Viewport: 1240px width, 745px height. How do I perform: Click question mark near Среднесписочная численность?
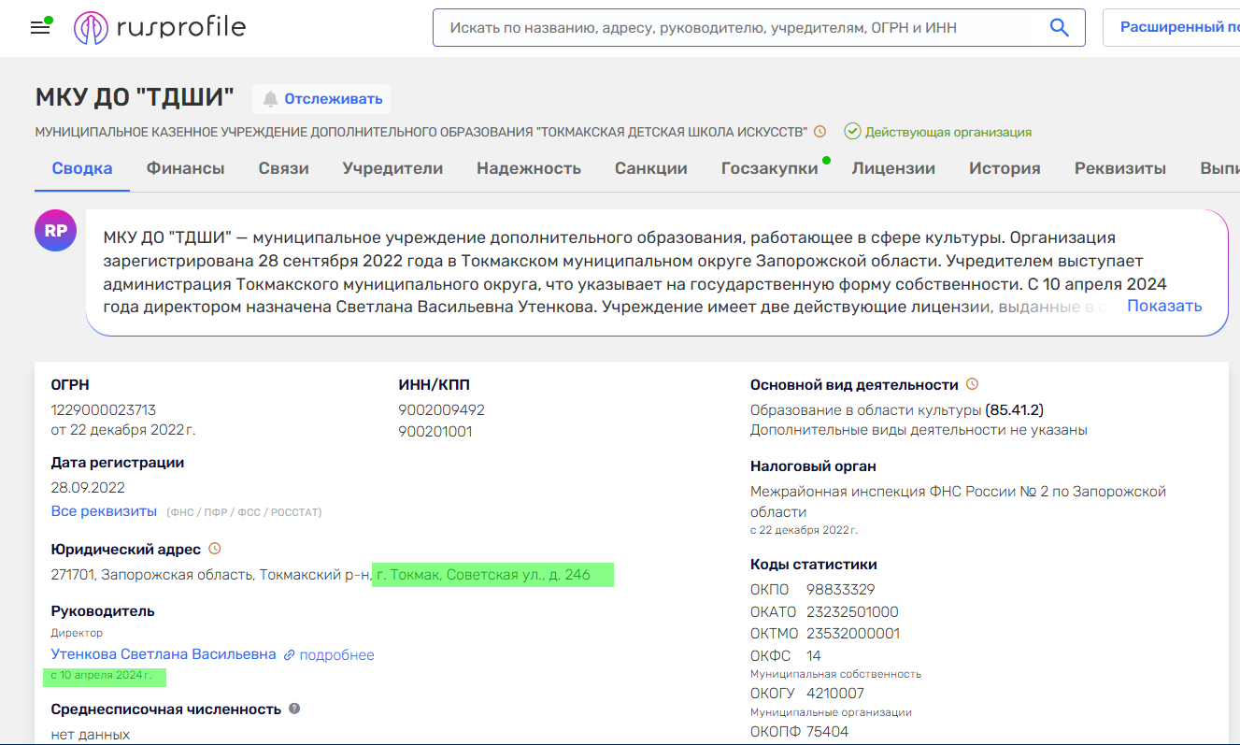[294, 709]
